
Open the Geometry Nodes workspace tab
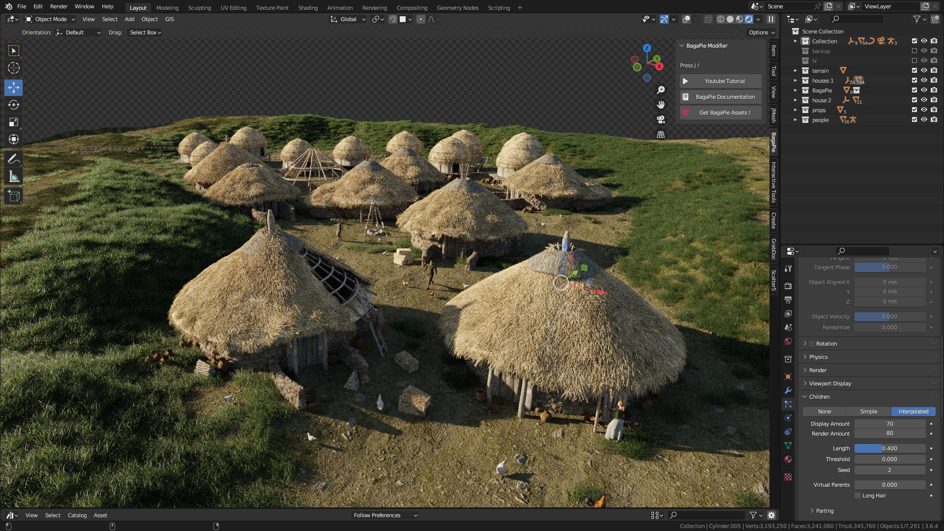tap(457, 8)
